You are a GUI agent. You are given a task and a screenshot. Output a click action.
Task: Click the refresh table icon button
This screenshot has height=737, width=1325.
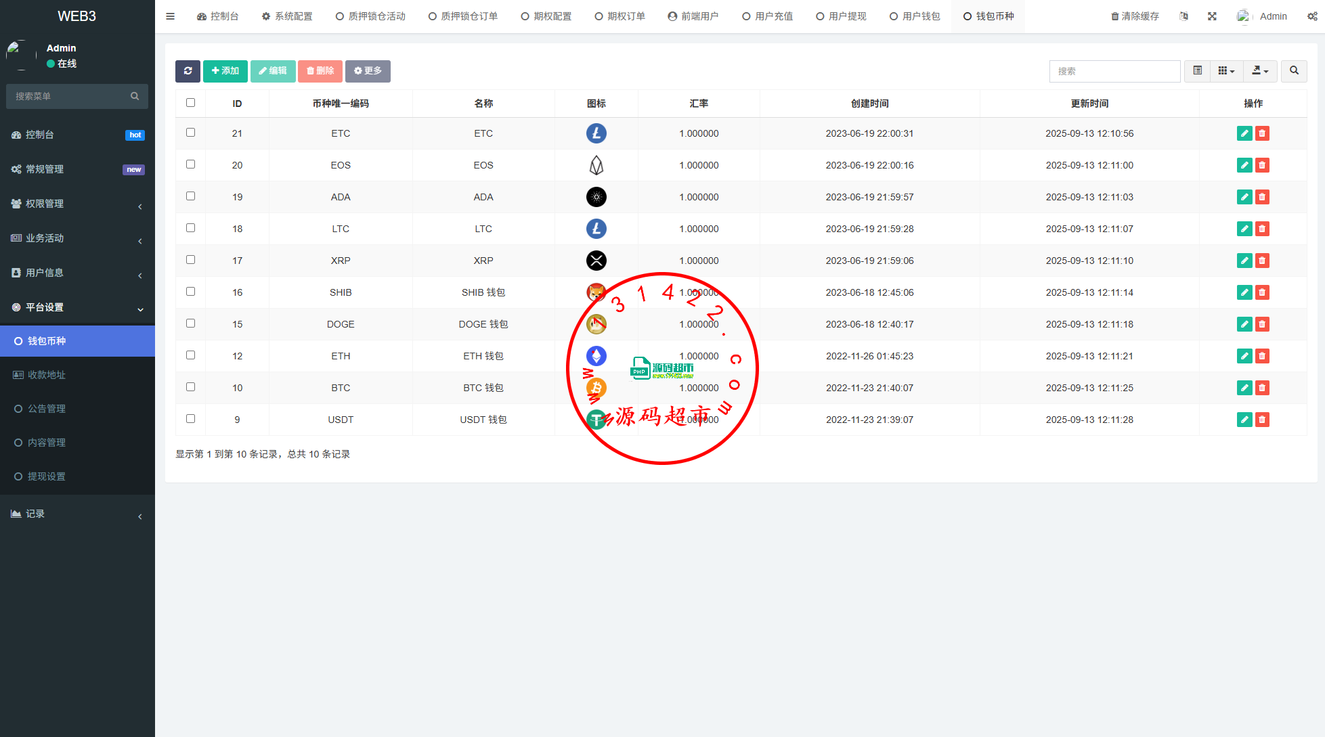click(x=188, y=71)
